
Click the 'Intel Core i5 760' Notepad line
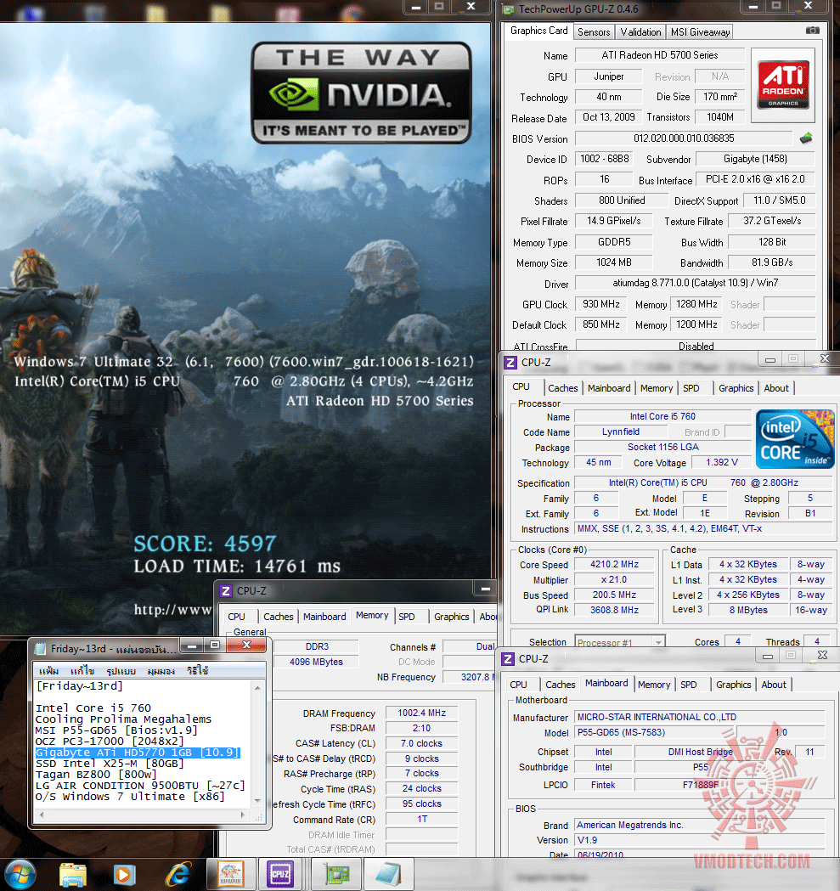pyautogui.click(x=93, y=708)
